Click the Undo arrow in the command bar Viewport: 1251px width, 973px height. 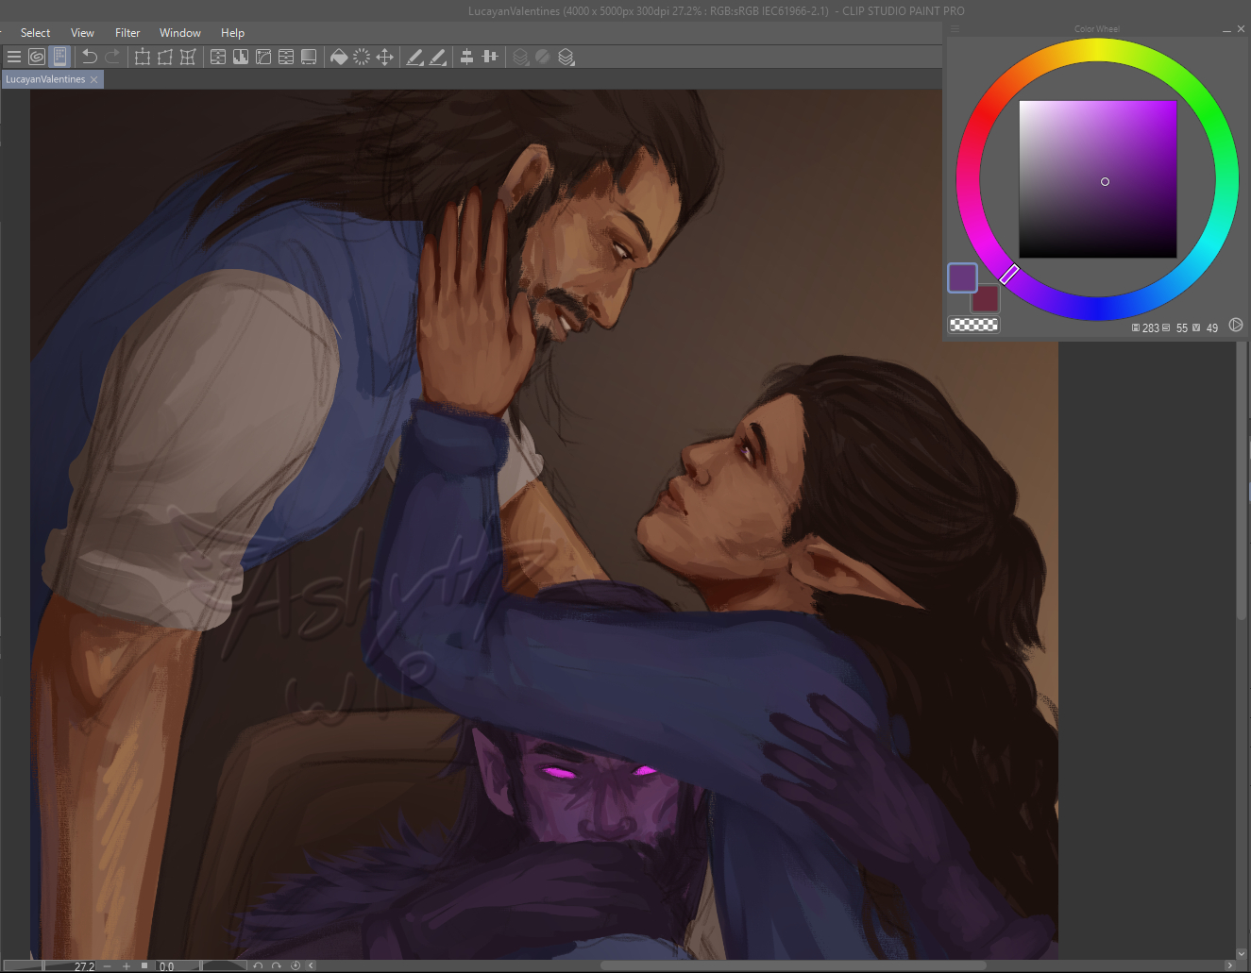click(90, 58)
